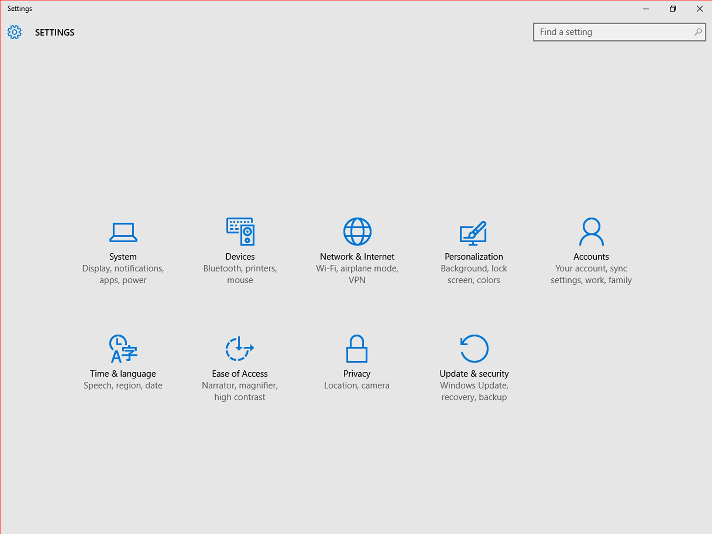Image resolution: width=712 pixels, height=534 pixels.
Task: Click "Narrator, magnifier, high contrast" text
Action: tap(240, 391)
